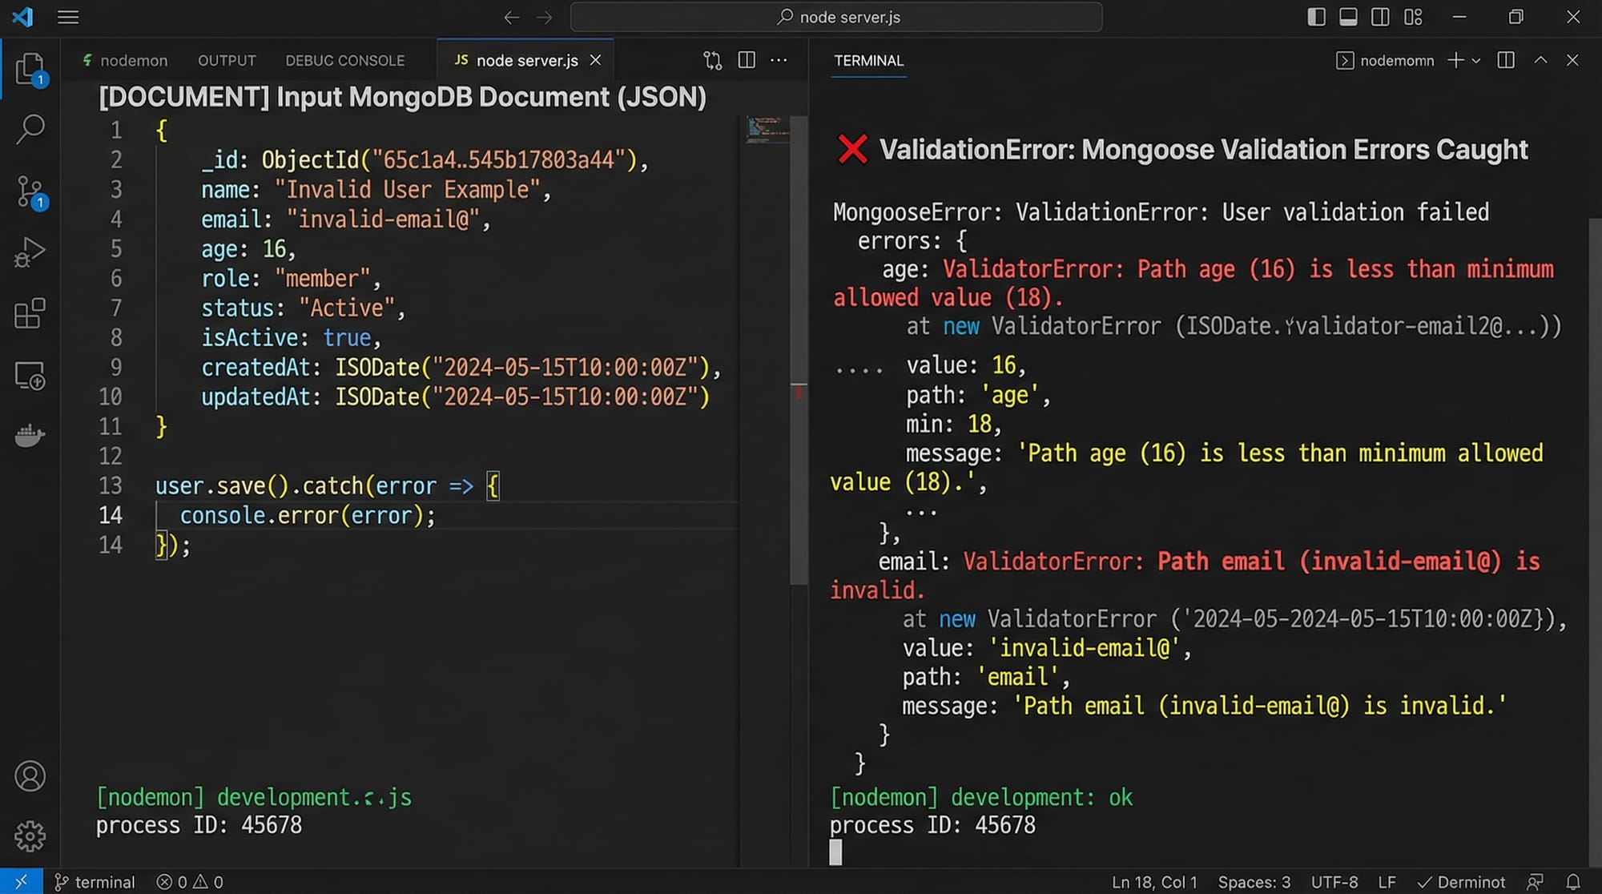This screenshot has height=894, width=1602.
Task: Open the editor More Actions ellipsis menu
Action: pyautogui.click(x=779, y=60)
